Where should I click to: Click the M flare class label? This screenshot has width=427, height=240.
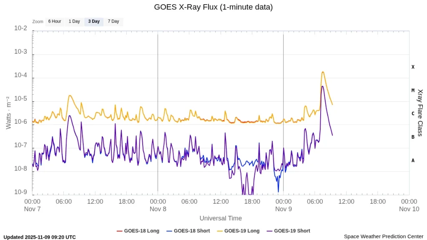pyautogui.click(x=413, y=90)
